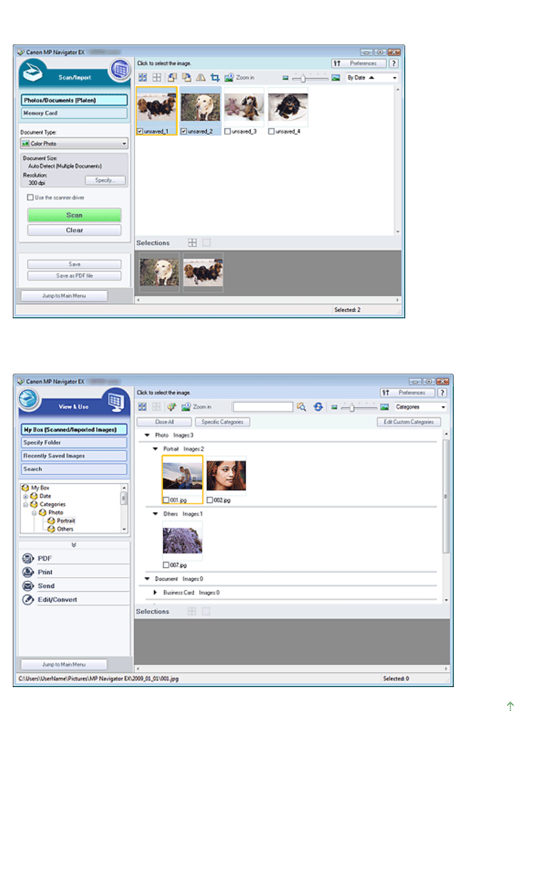Click thumbnail size slider in View & Use window

pyautogui.click(x=359, y=407)
